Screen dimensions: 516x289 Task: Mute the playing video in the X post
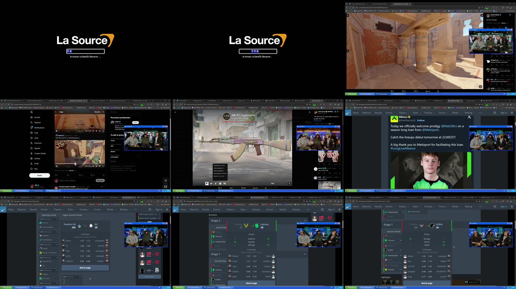[93, 167]
